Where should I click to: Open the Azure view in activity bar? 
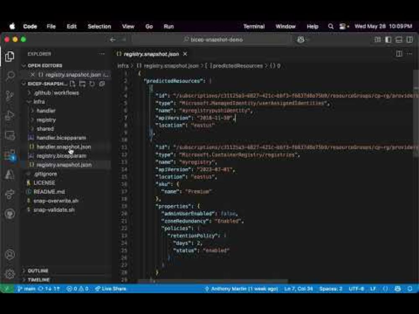pos(10,174)
